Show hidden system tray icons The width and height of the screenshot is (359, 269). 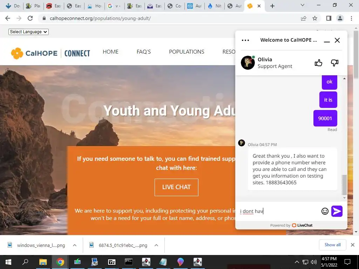pos(297,262)
